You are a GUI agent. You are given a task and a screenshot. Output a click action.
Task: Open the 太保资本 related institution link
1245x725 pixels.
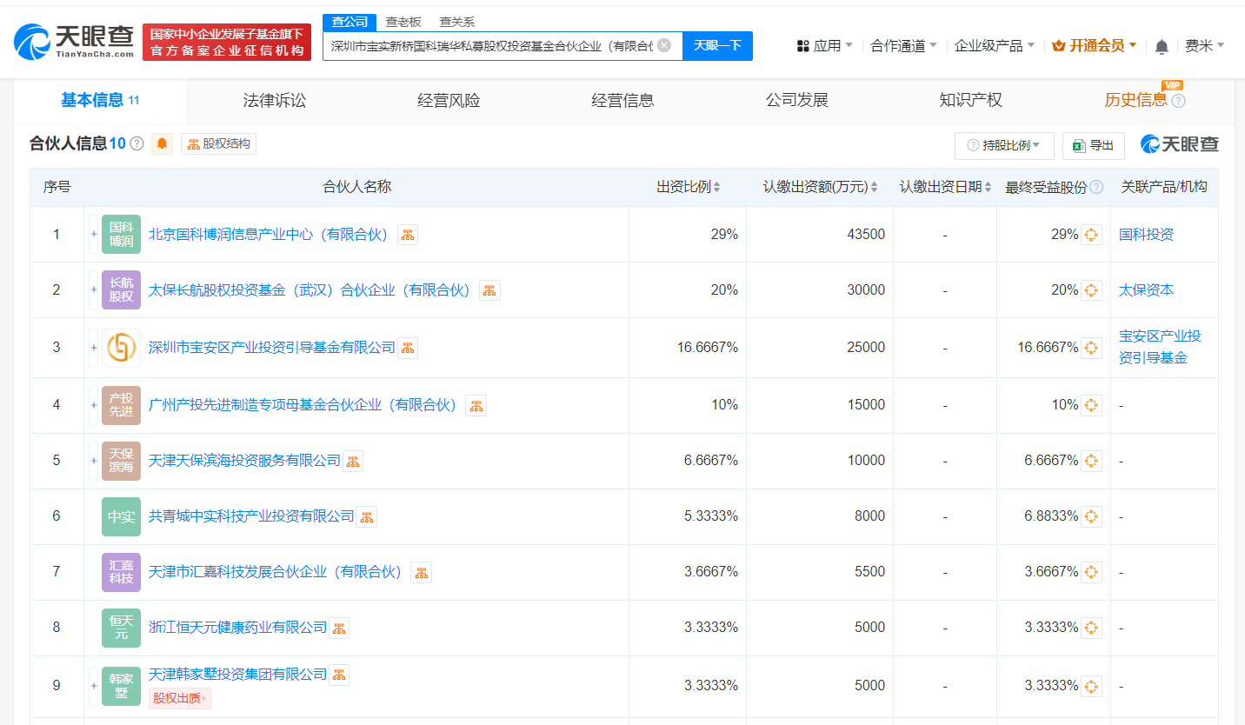click(1146, 290)
